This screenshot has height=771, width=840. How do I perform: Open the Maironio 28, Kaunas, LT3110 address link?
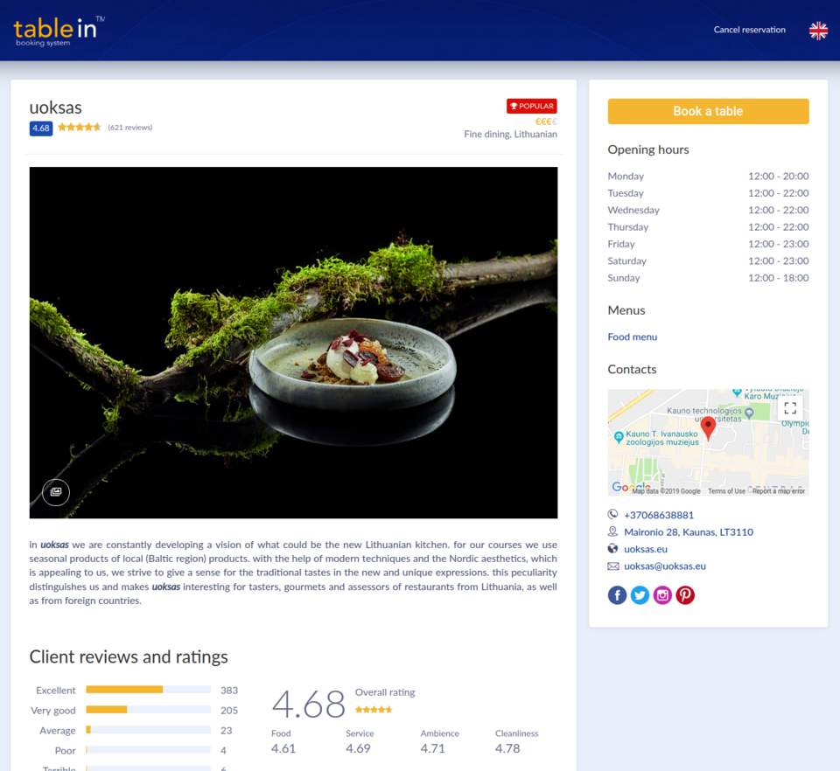pos(689,531)
